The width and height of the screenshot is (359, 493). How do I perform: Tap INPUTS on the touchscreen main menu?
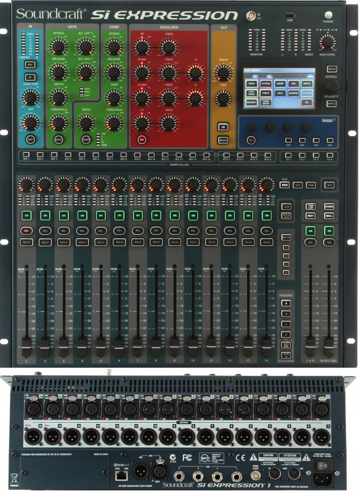pos(306,84)
